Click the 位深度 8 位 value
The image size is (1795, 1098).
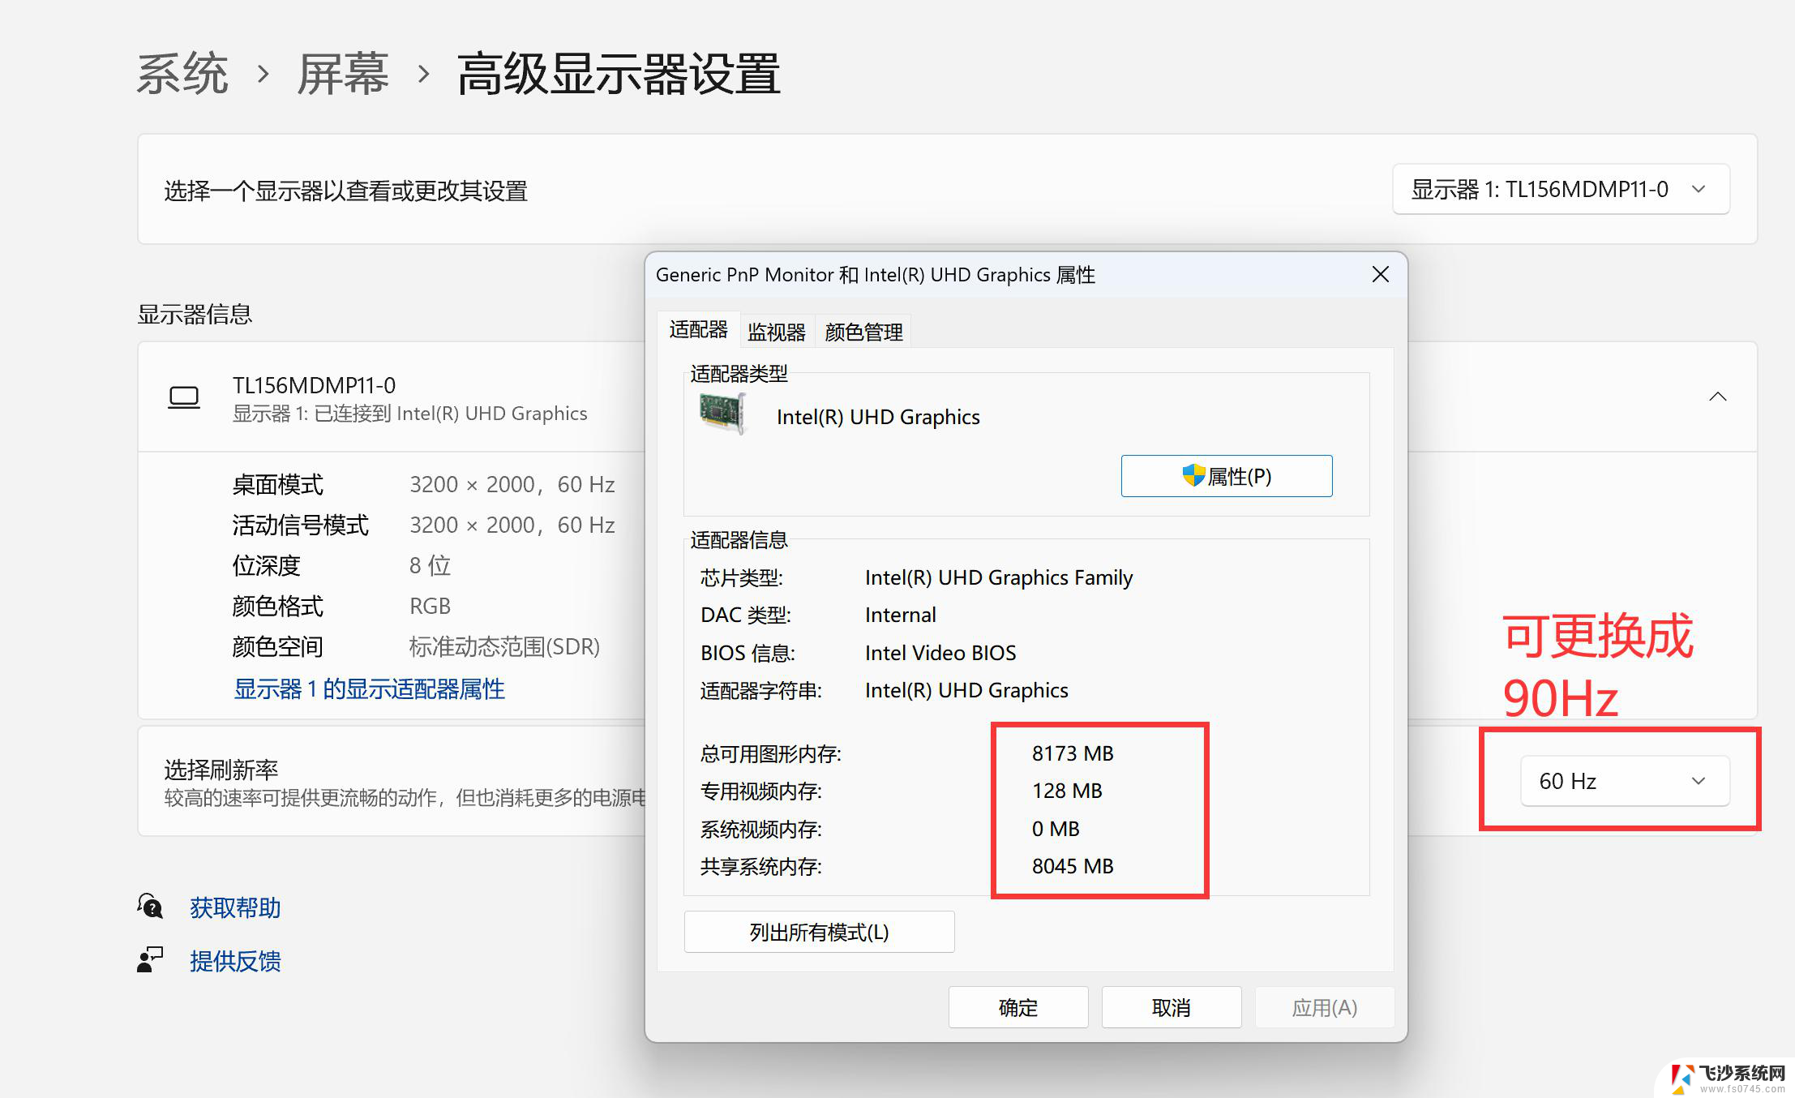click(430, 565)
